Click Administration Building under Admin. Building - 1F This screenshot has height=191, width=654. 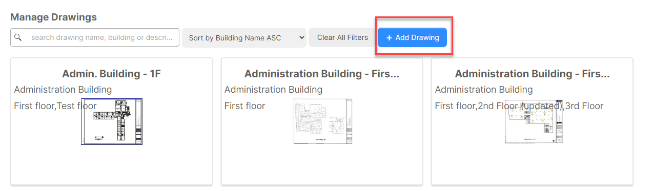click(x=63, y=90)
